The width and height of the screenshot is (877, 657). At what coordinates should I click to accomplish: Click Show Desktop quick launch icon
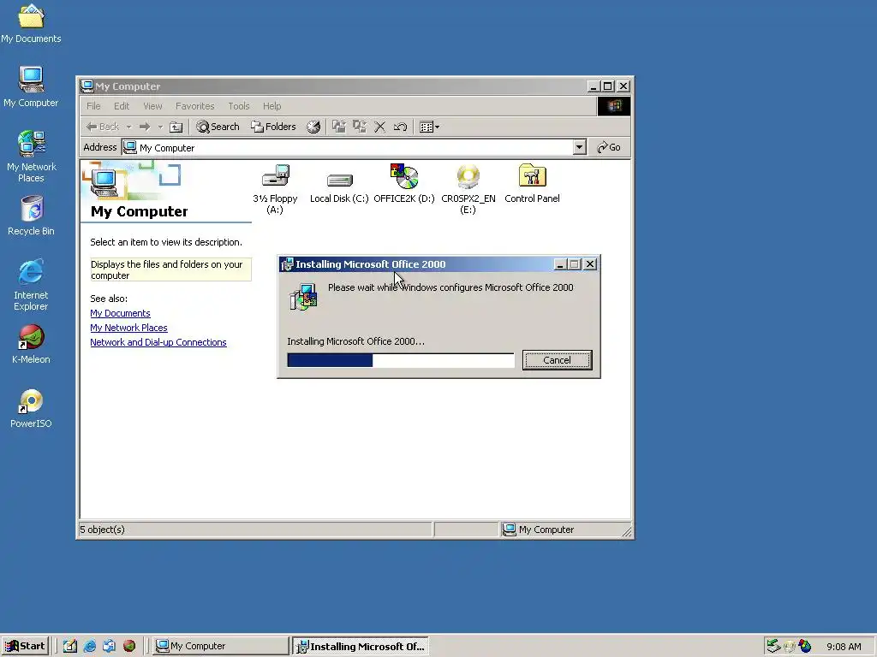70,646
